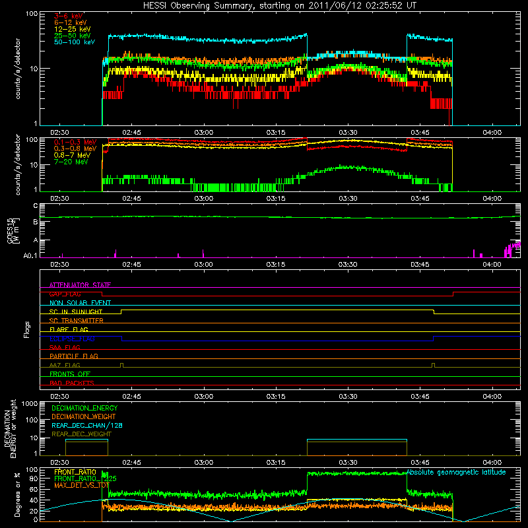528x528 pixels.
Task: Select the 50-100 keV legend label
Action: (75, 42)
